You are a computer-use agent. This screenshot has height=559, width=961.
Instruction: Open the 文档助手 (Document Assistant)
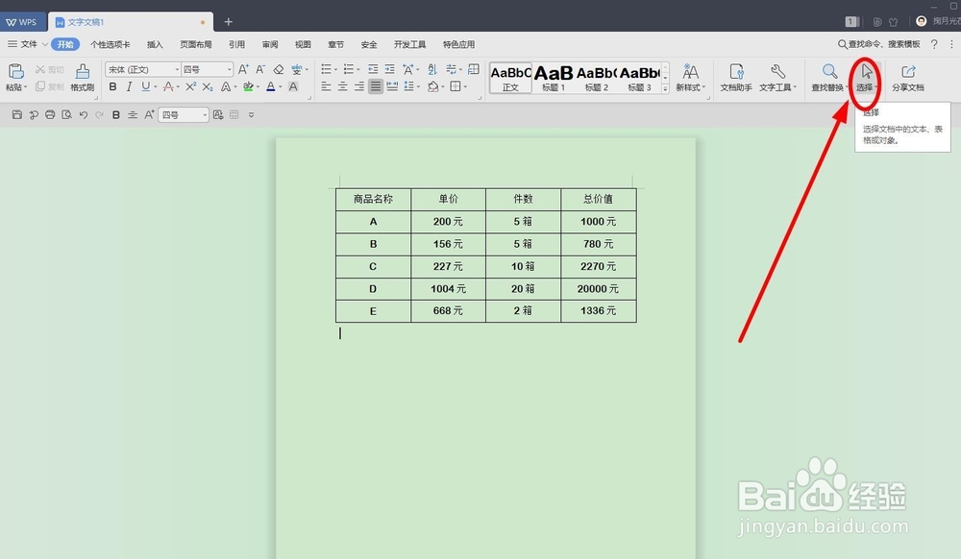pos(735,77)
